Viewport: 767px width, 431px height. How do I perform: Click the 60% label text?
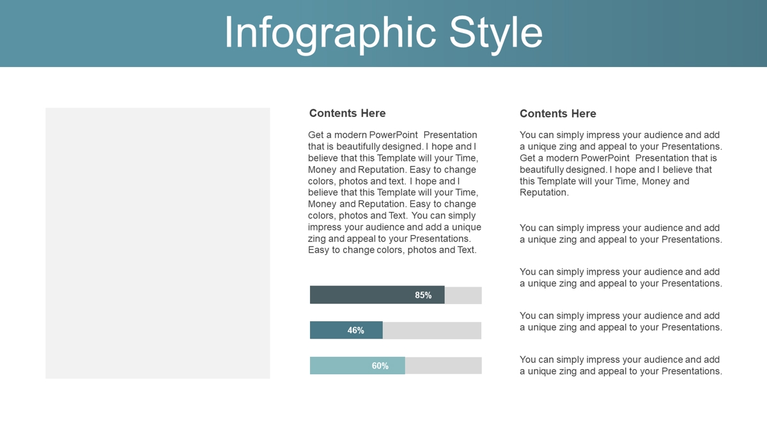pos(380,366)
